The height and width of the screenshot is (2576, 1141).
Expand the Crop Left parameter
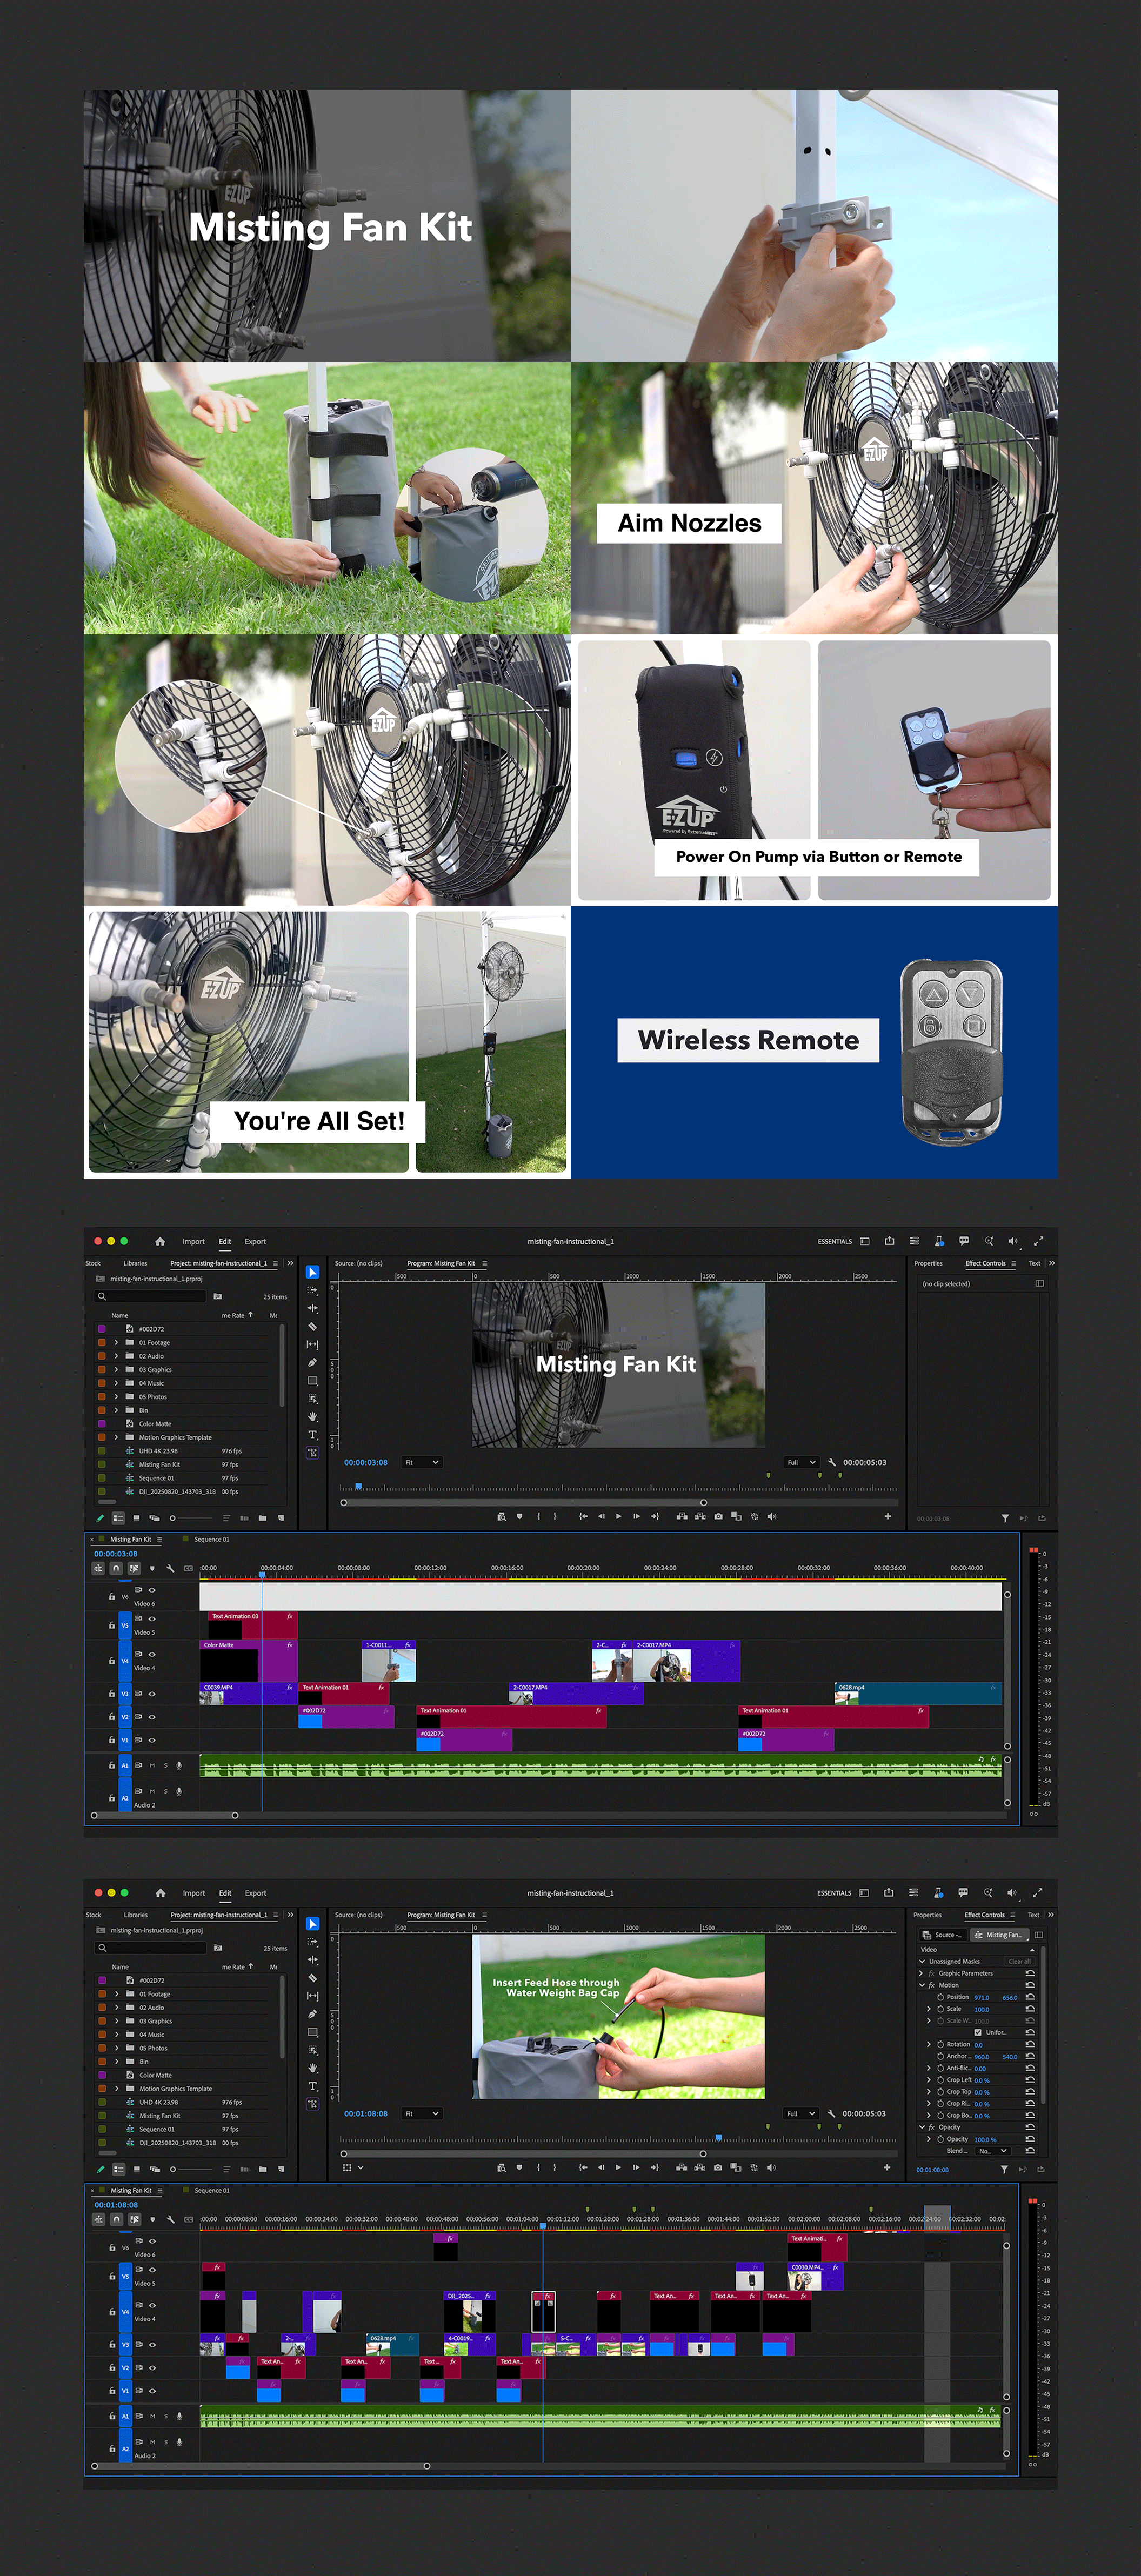click(929, 2080)
